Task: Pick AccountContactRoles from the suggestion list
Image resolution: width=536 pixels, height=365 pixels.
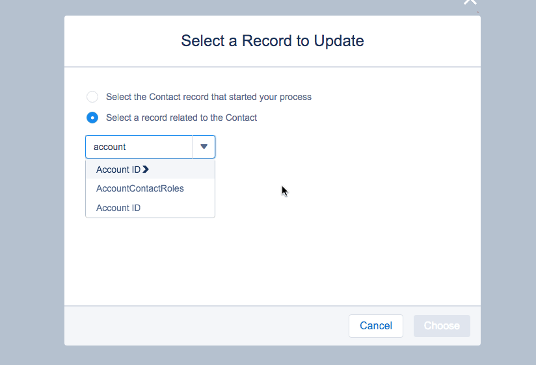Action: pos(140,188)
